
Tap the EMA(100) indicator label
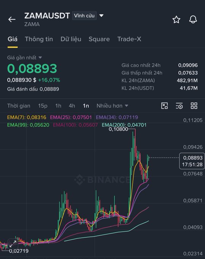coord(75,125)
